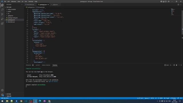This screenshot has height=103, width=183.
Task: Open the Source Control view
Action: [x=2, y=14]
